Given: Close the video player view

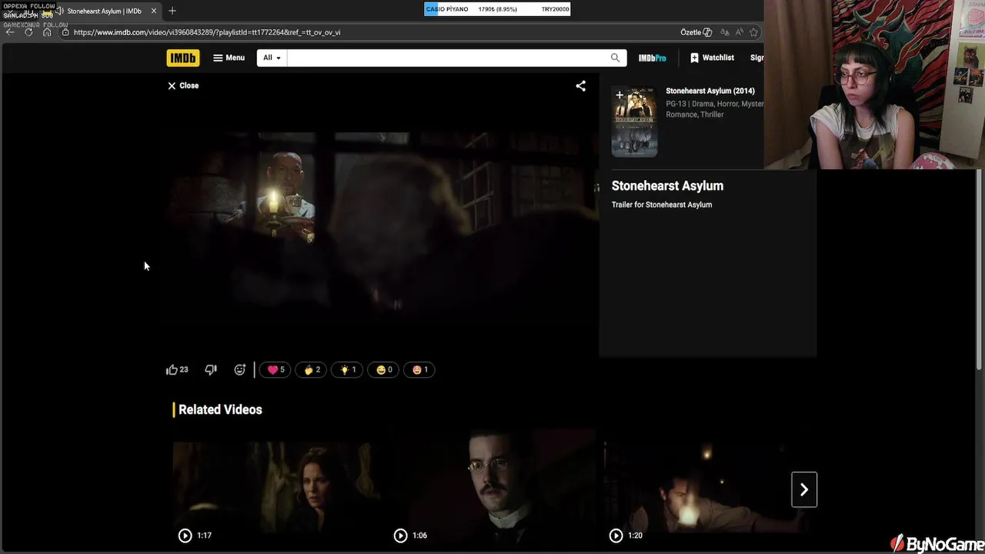Looking at the screenshot, I should 183,85.
